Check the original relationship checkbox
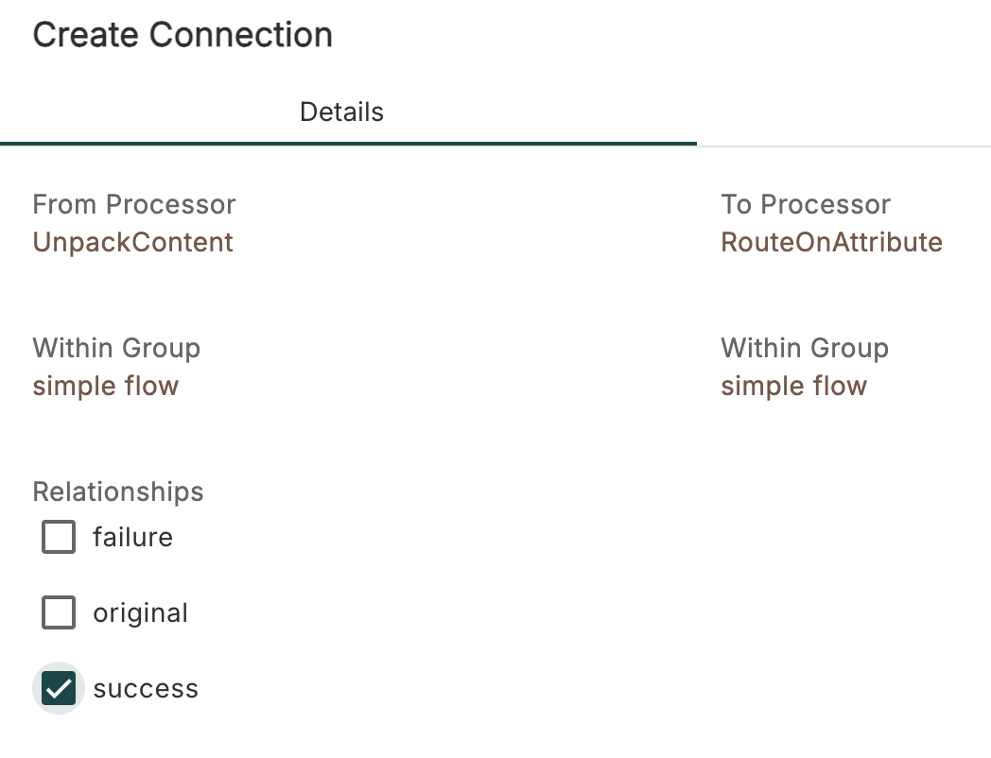 point(59,613)
